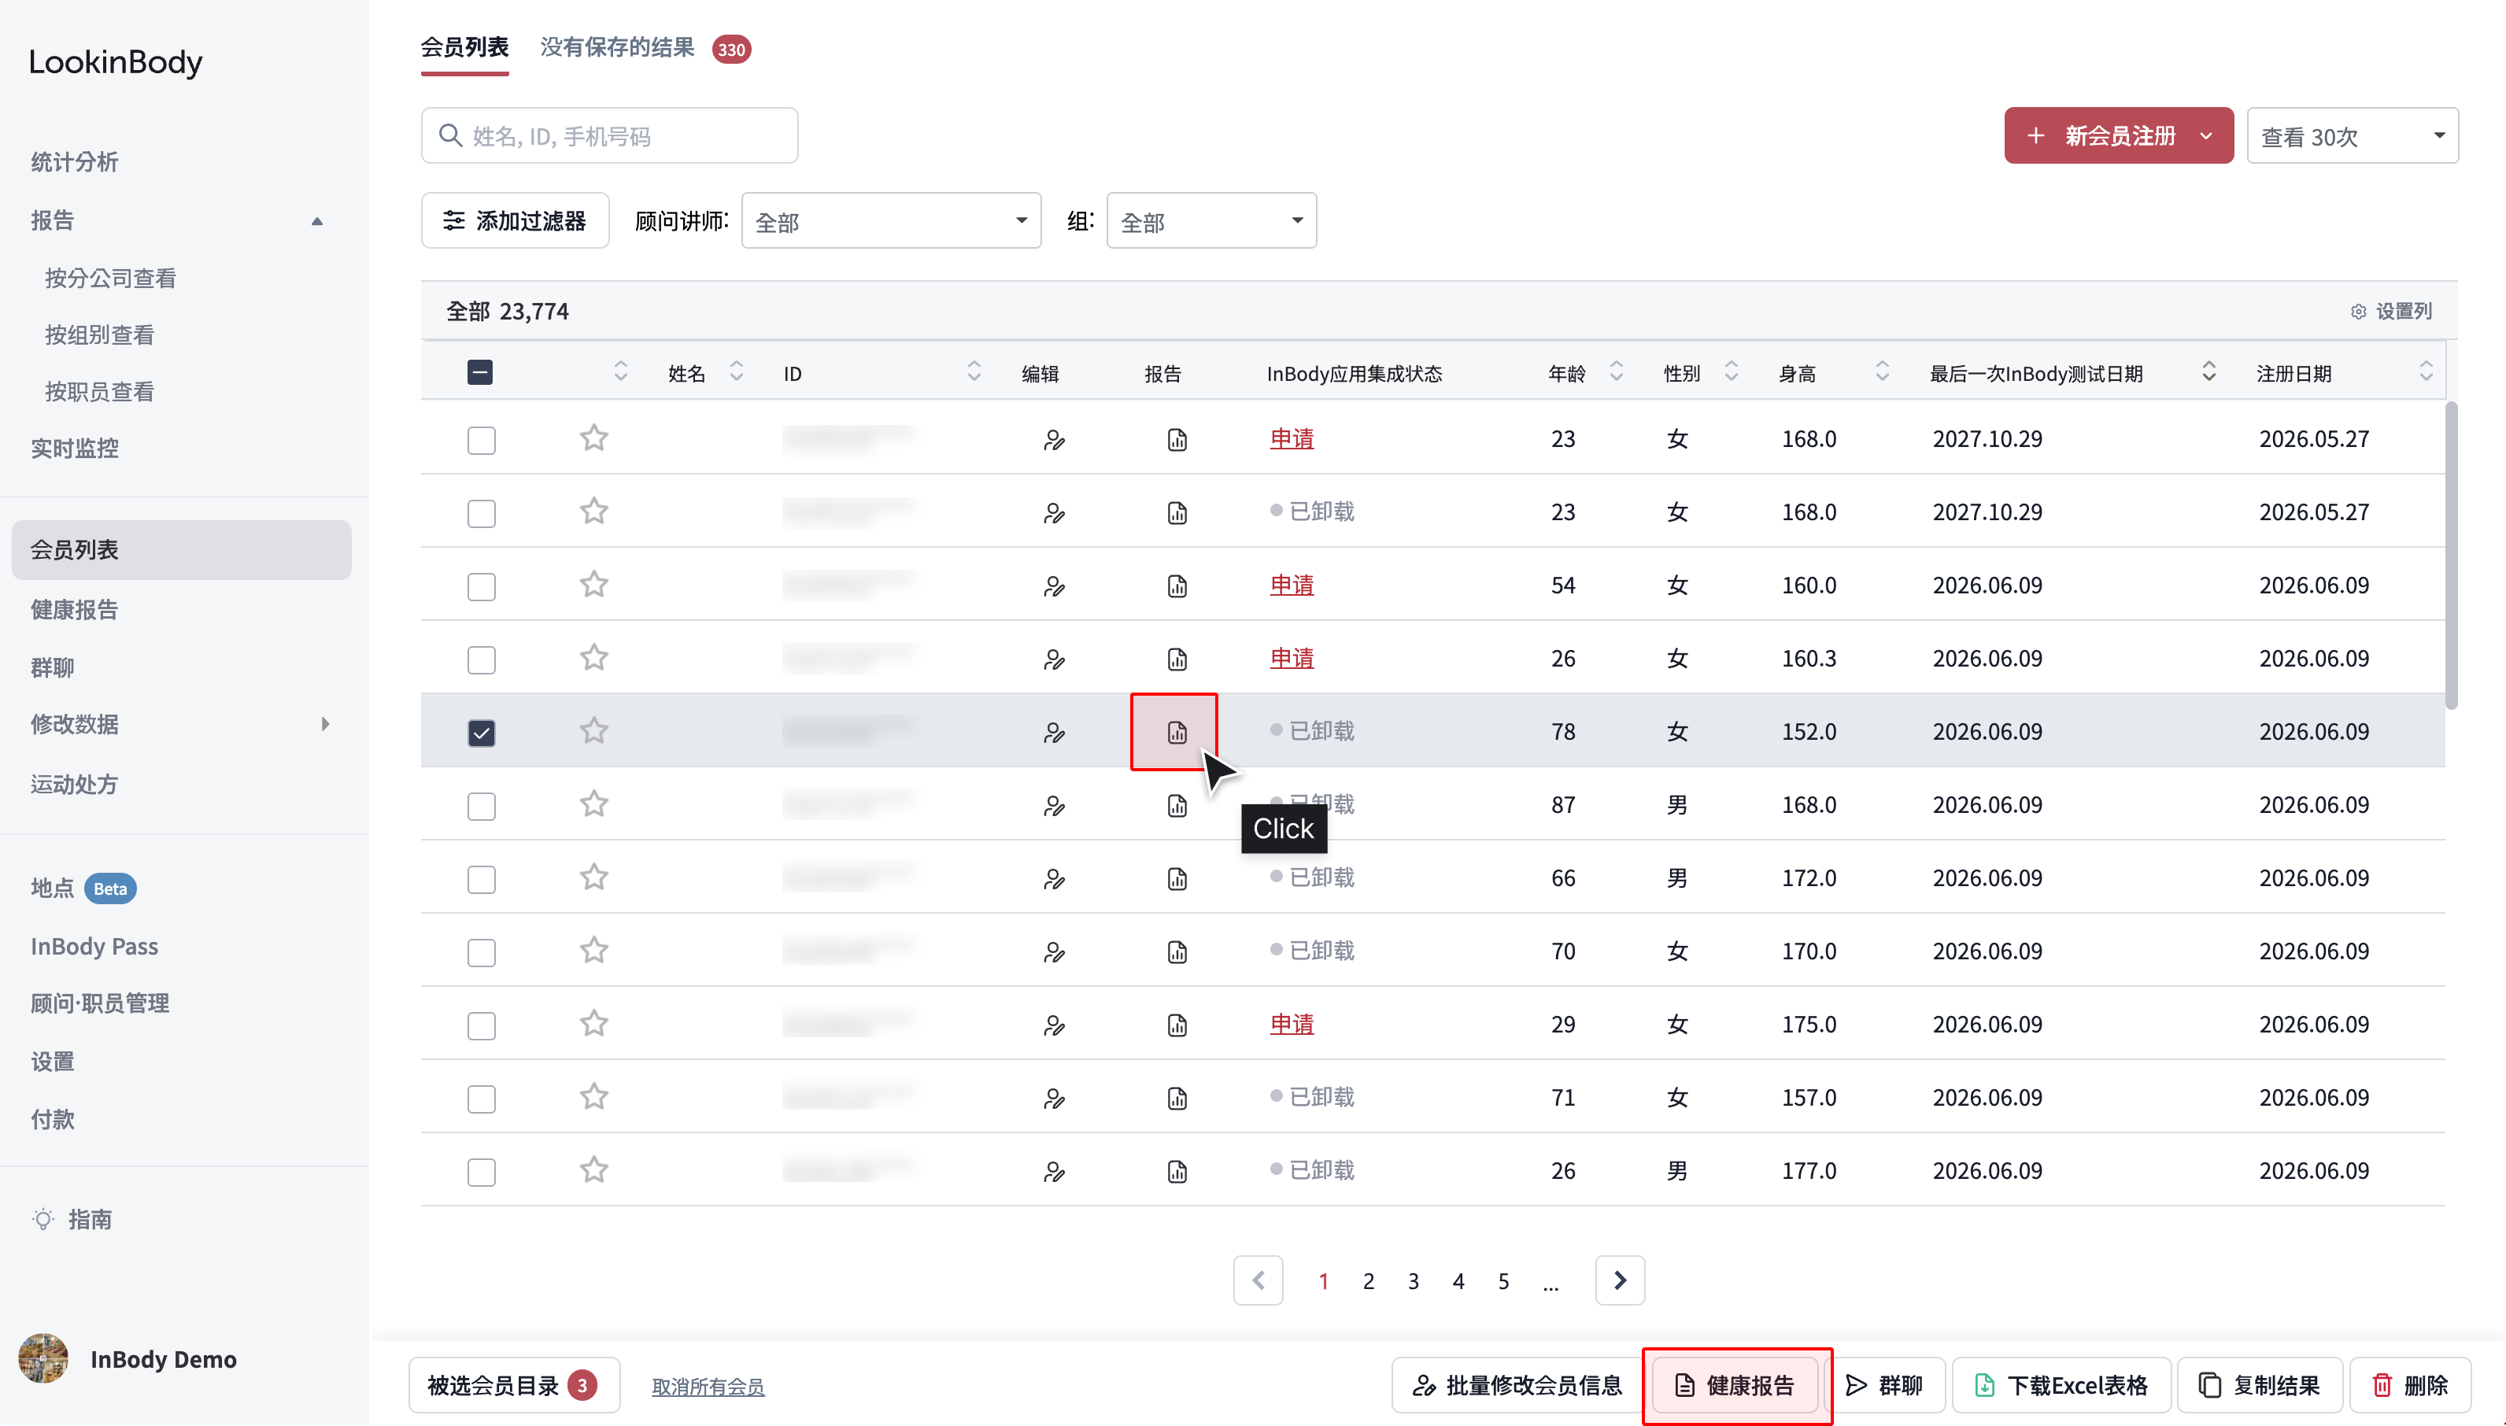The height and width of the screenshot is (1426, 2506).
Task: Star the age 78 selected row
Action: (x=593, y=730)
